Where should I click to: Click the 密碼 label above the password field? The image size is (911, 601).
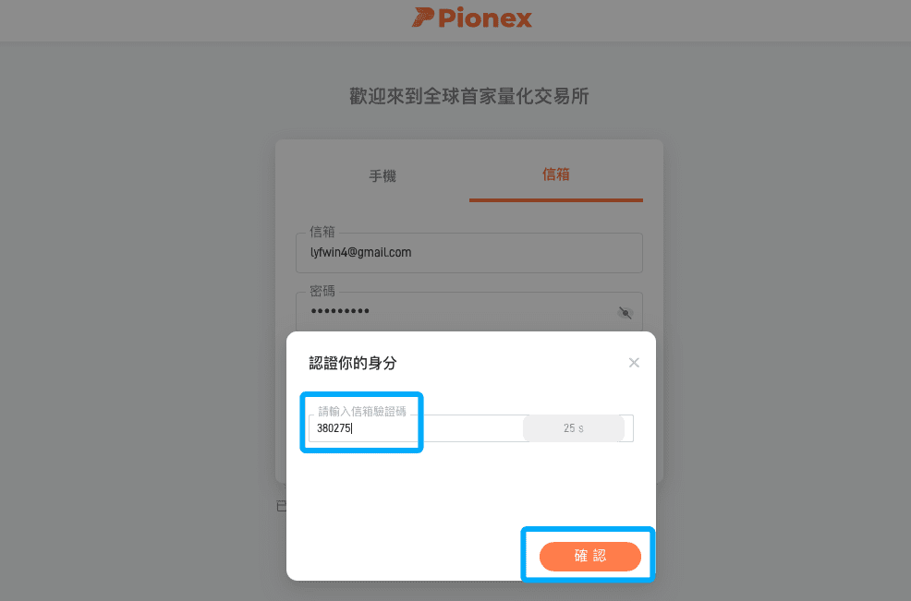[322, 290]
